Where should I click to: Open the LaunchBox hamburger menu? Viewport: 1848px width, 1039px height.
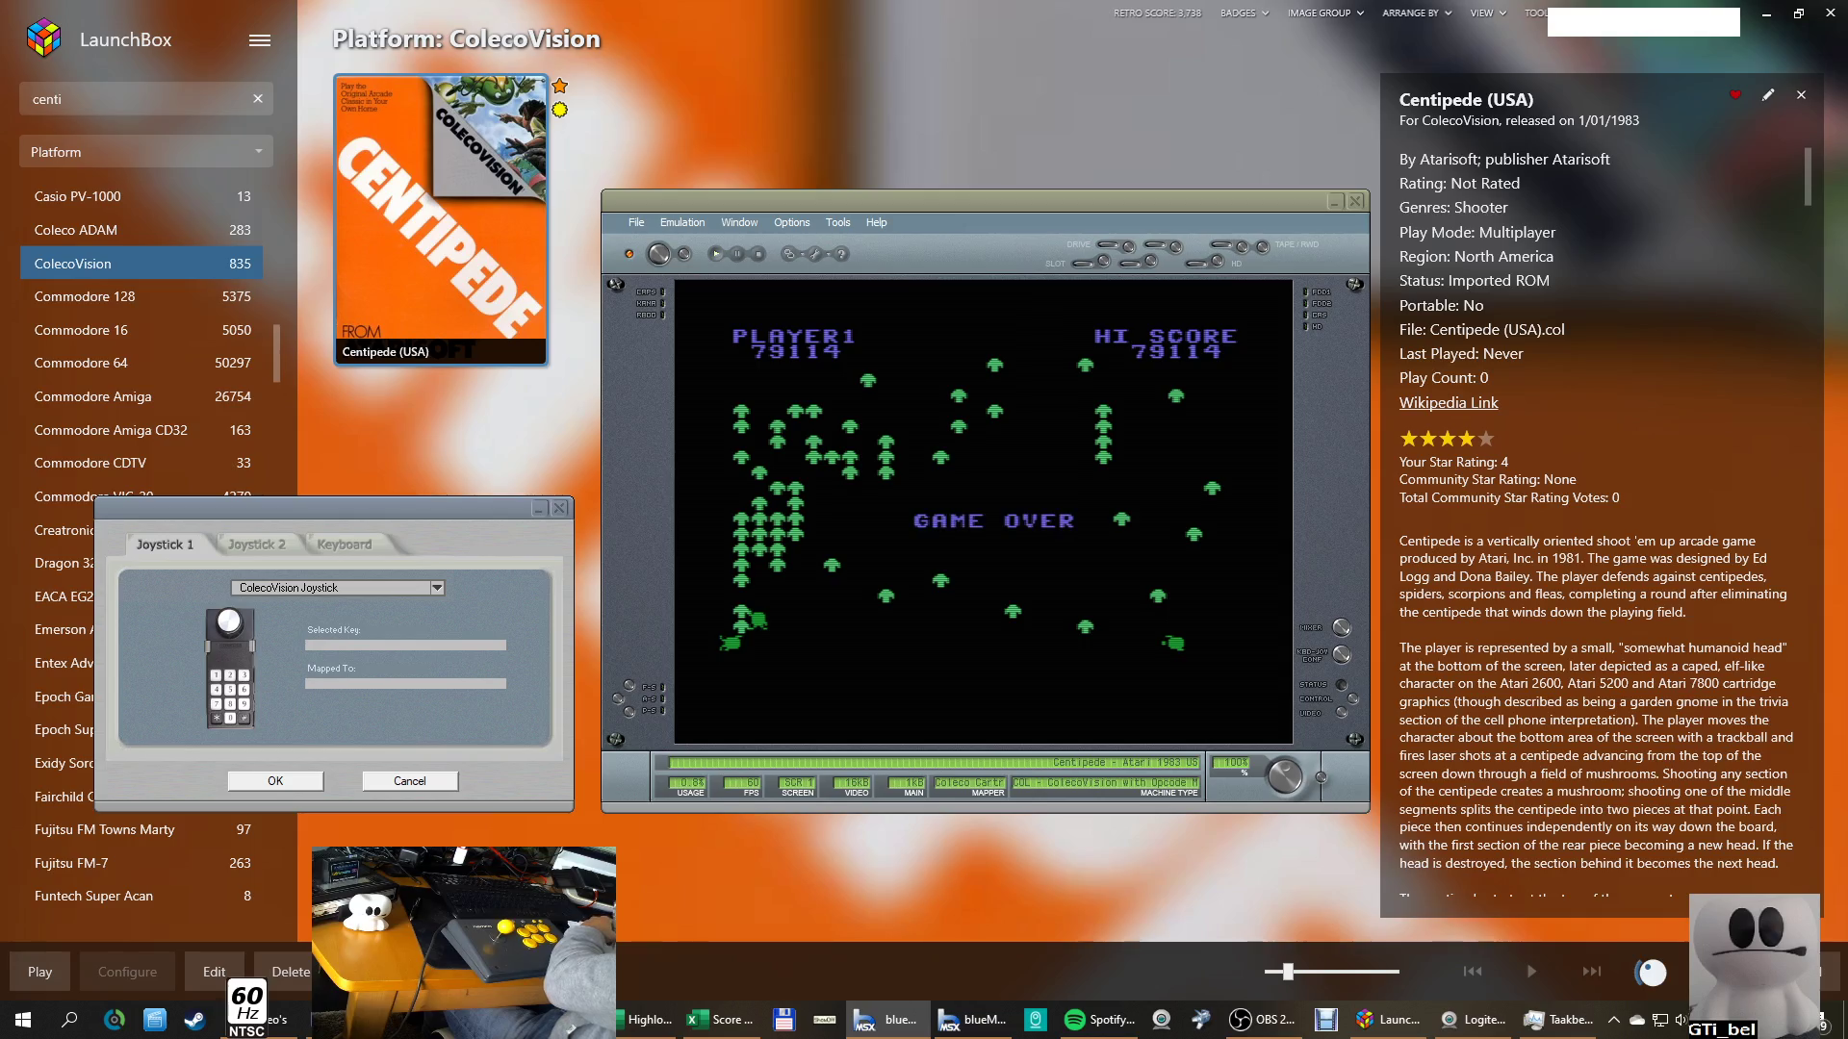click(x=259, y=40)
